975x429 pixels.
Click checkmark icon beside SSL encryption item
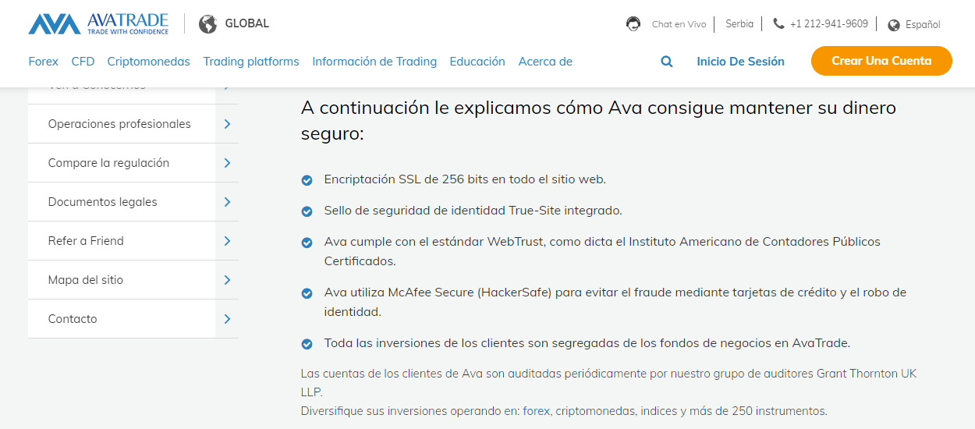click(307, 180)
